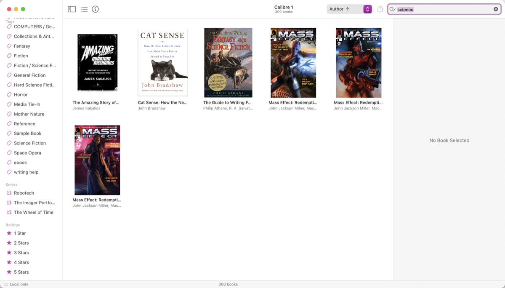Clear the search field with the X icon

coord(496,9)
